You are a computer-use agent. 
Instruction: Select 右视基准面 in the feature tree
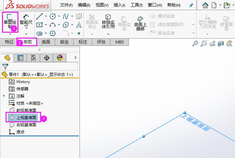23,125
